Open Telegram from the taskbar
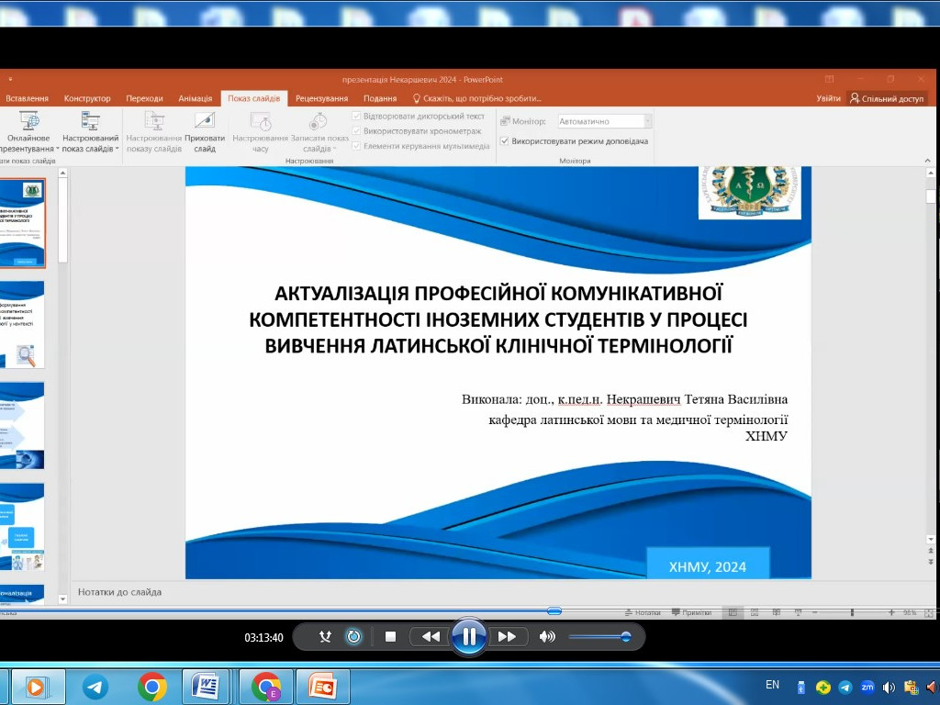The image size is (940, 705). (x=95, y=687)
